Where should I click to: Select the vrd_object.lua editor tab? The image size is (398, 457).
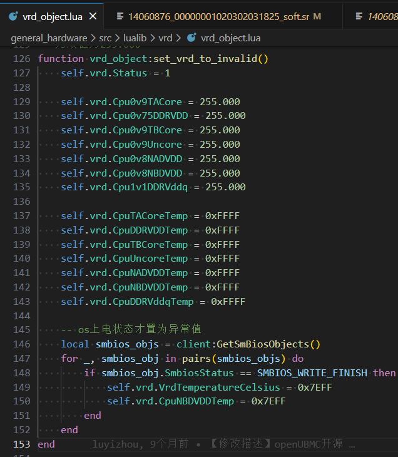pyautogui.click(x=52, y=16)
